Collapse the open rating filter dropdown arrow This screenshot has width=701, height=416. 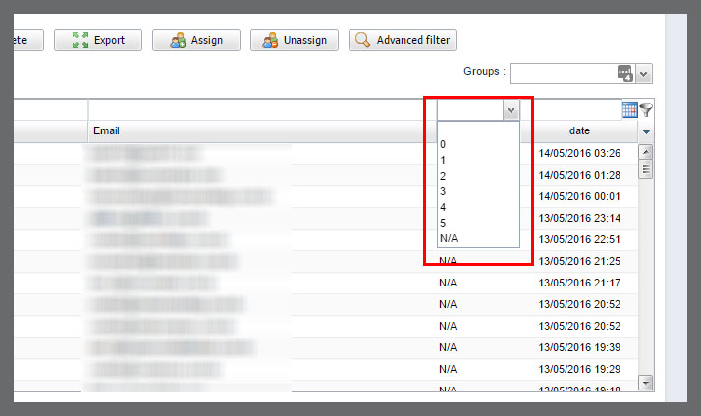(511, 110)
